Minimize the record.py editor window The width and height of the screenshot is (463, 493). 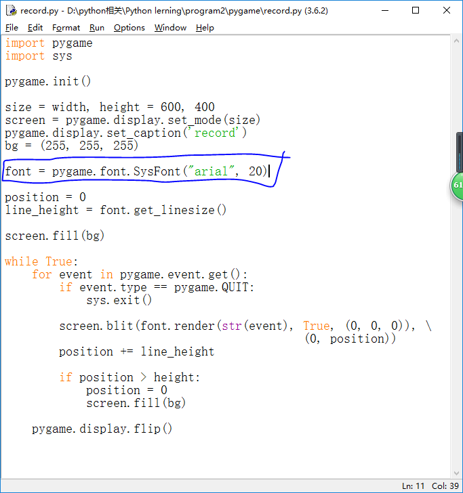[384, 11]
